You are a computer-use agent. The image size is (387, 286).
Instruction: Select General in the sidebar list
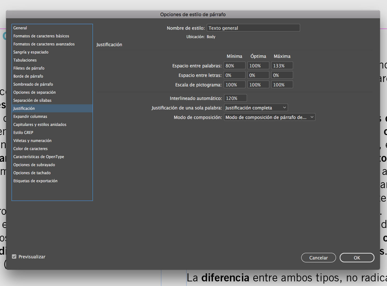coord(20,28)
